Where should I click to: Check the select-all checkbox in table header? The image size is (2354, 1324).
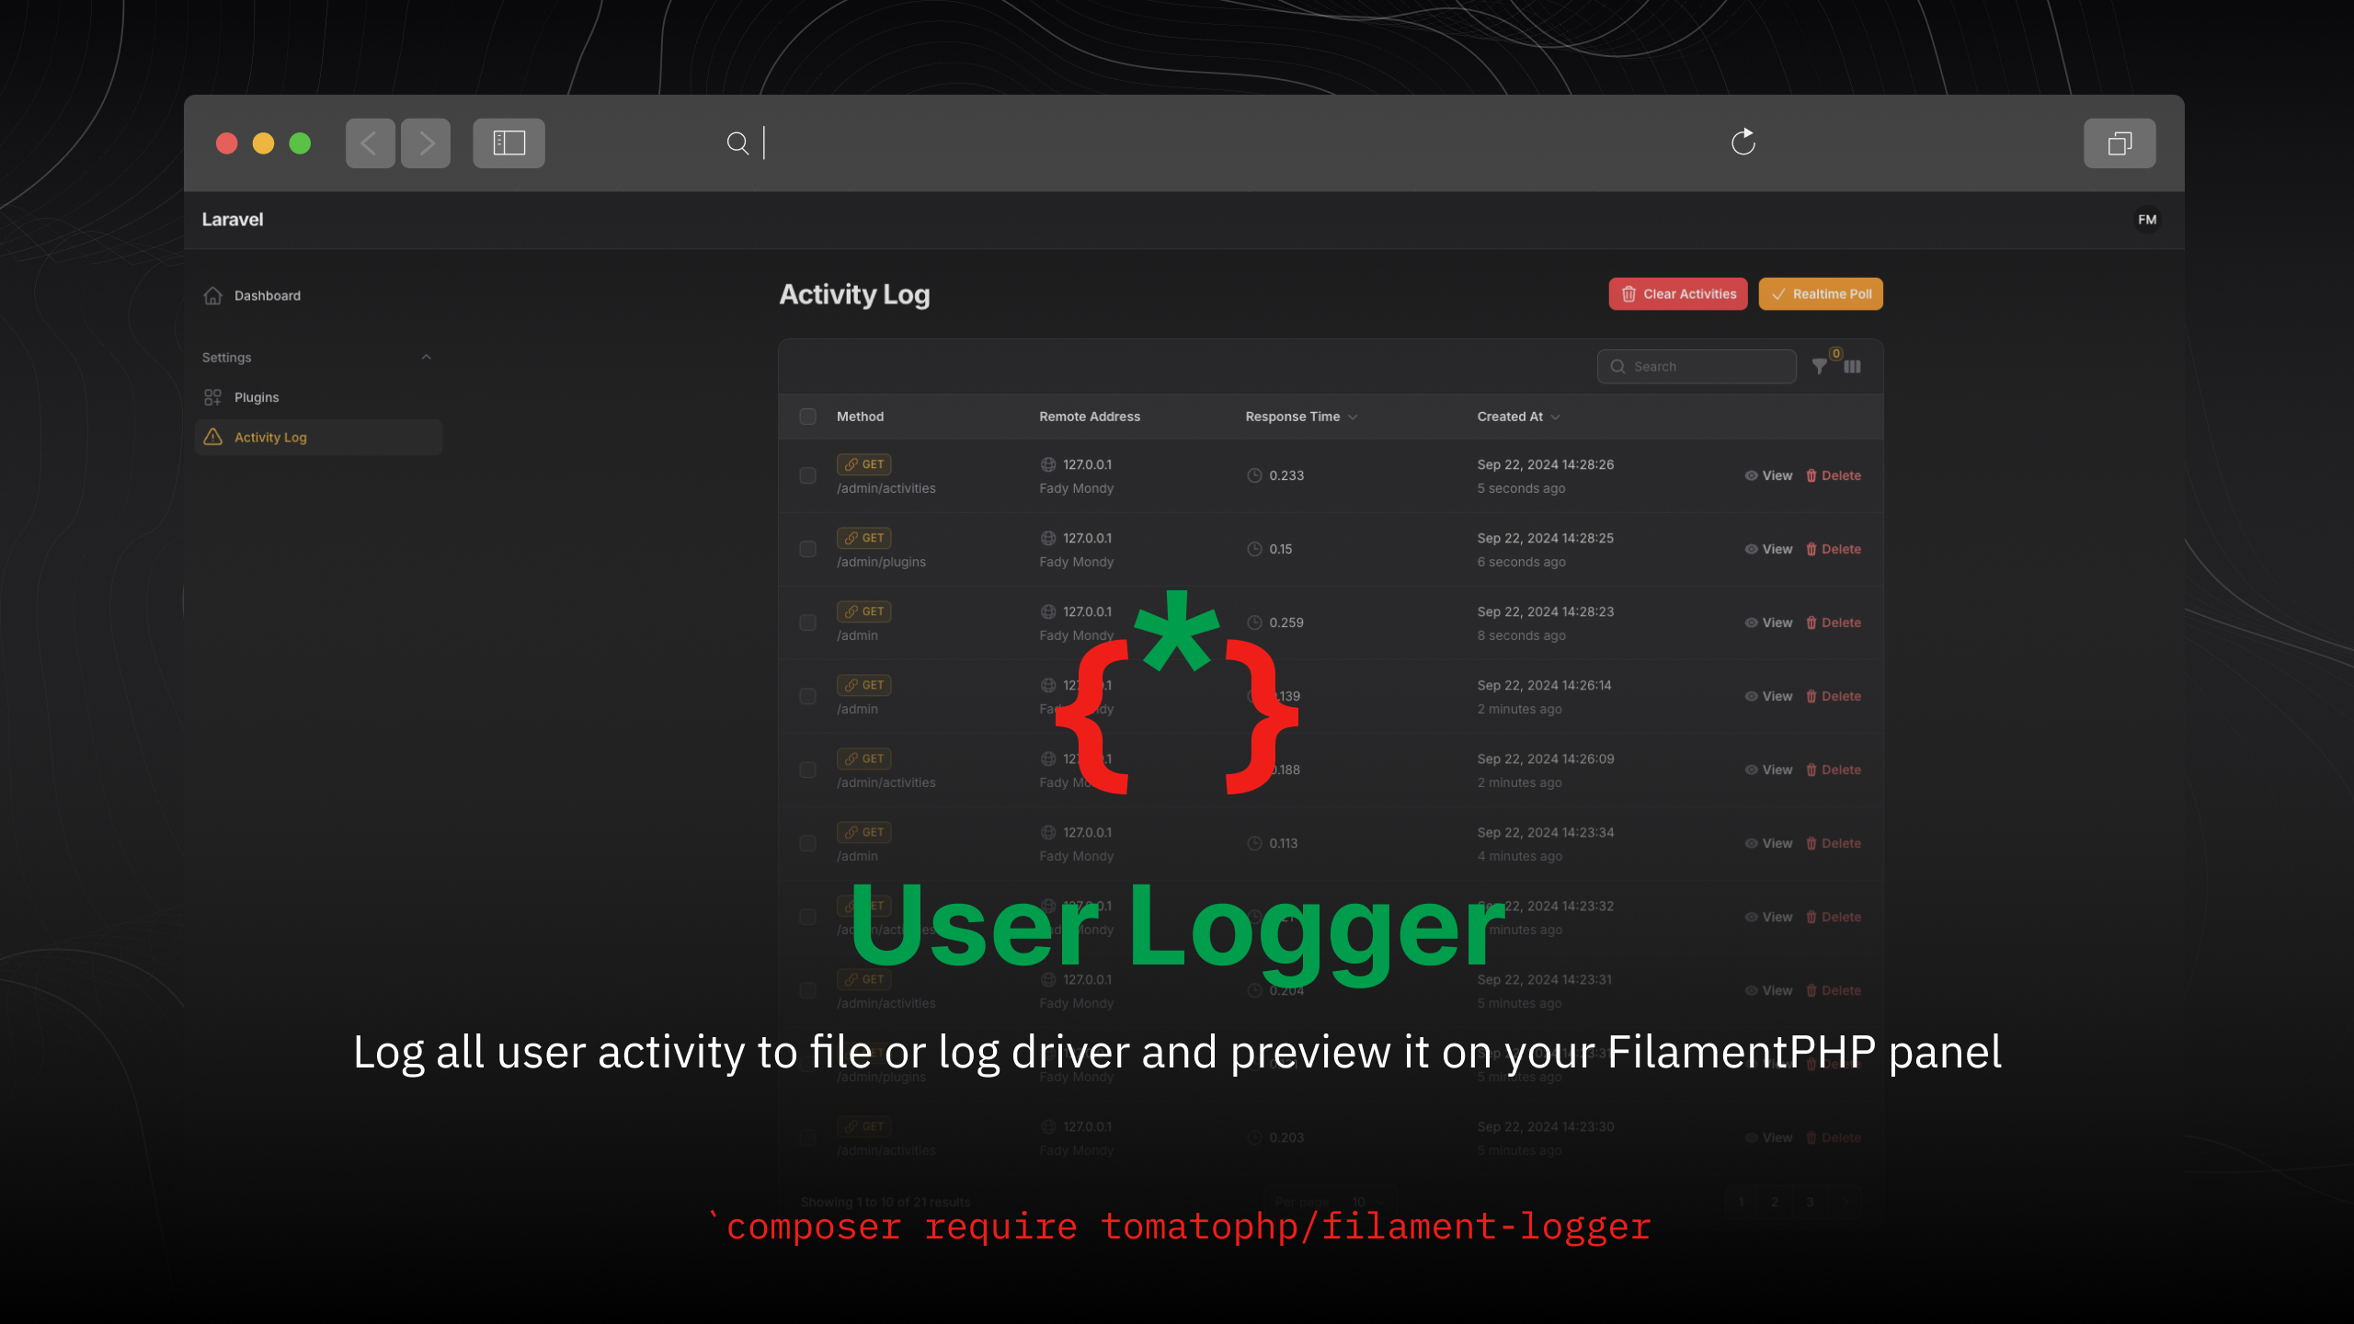(x=807, y=417)
